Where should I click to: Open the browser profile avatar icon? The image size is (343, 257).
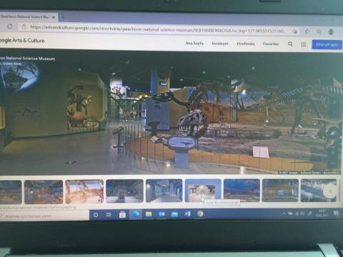coord(331,31)
